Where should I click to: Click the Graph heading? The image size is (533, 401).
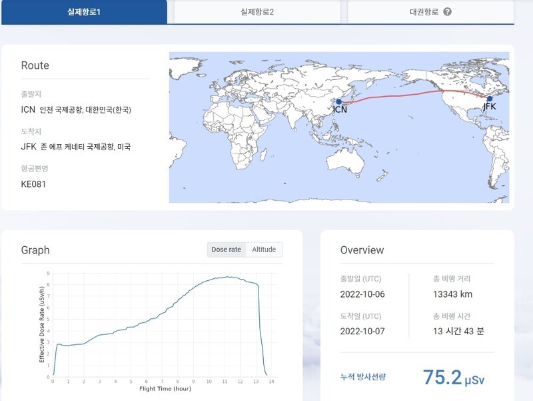point(35,250)
